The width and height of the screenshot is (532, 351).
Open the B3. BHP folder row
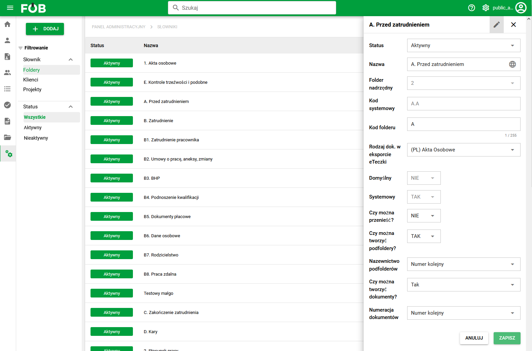(224, 178)
